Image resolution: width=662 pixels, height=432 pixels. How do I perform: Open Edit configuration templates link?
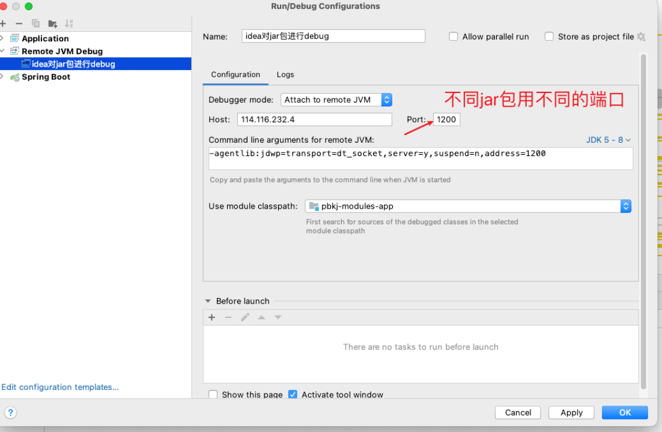60,387
